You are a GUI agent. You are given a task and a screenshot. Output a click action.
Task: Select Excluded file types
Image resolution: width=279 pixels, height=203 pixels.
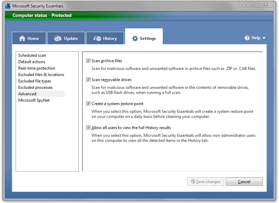[x=35, y=81]
